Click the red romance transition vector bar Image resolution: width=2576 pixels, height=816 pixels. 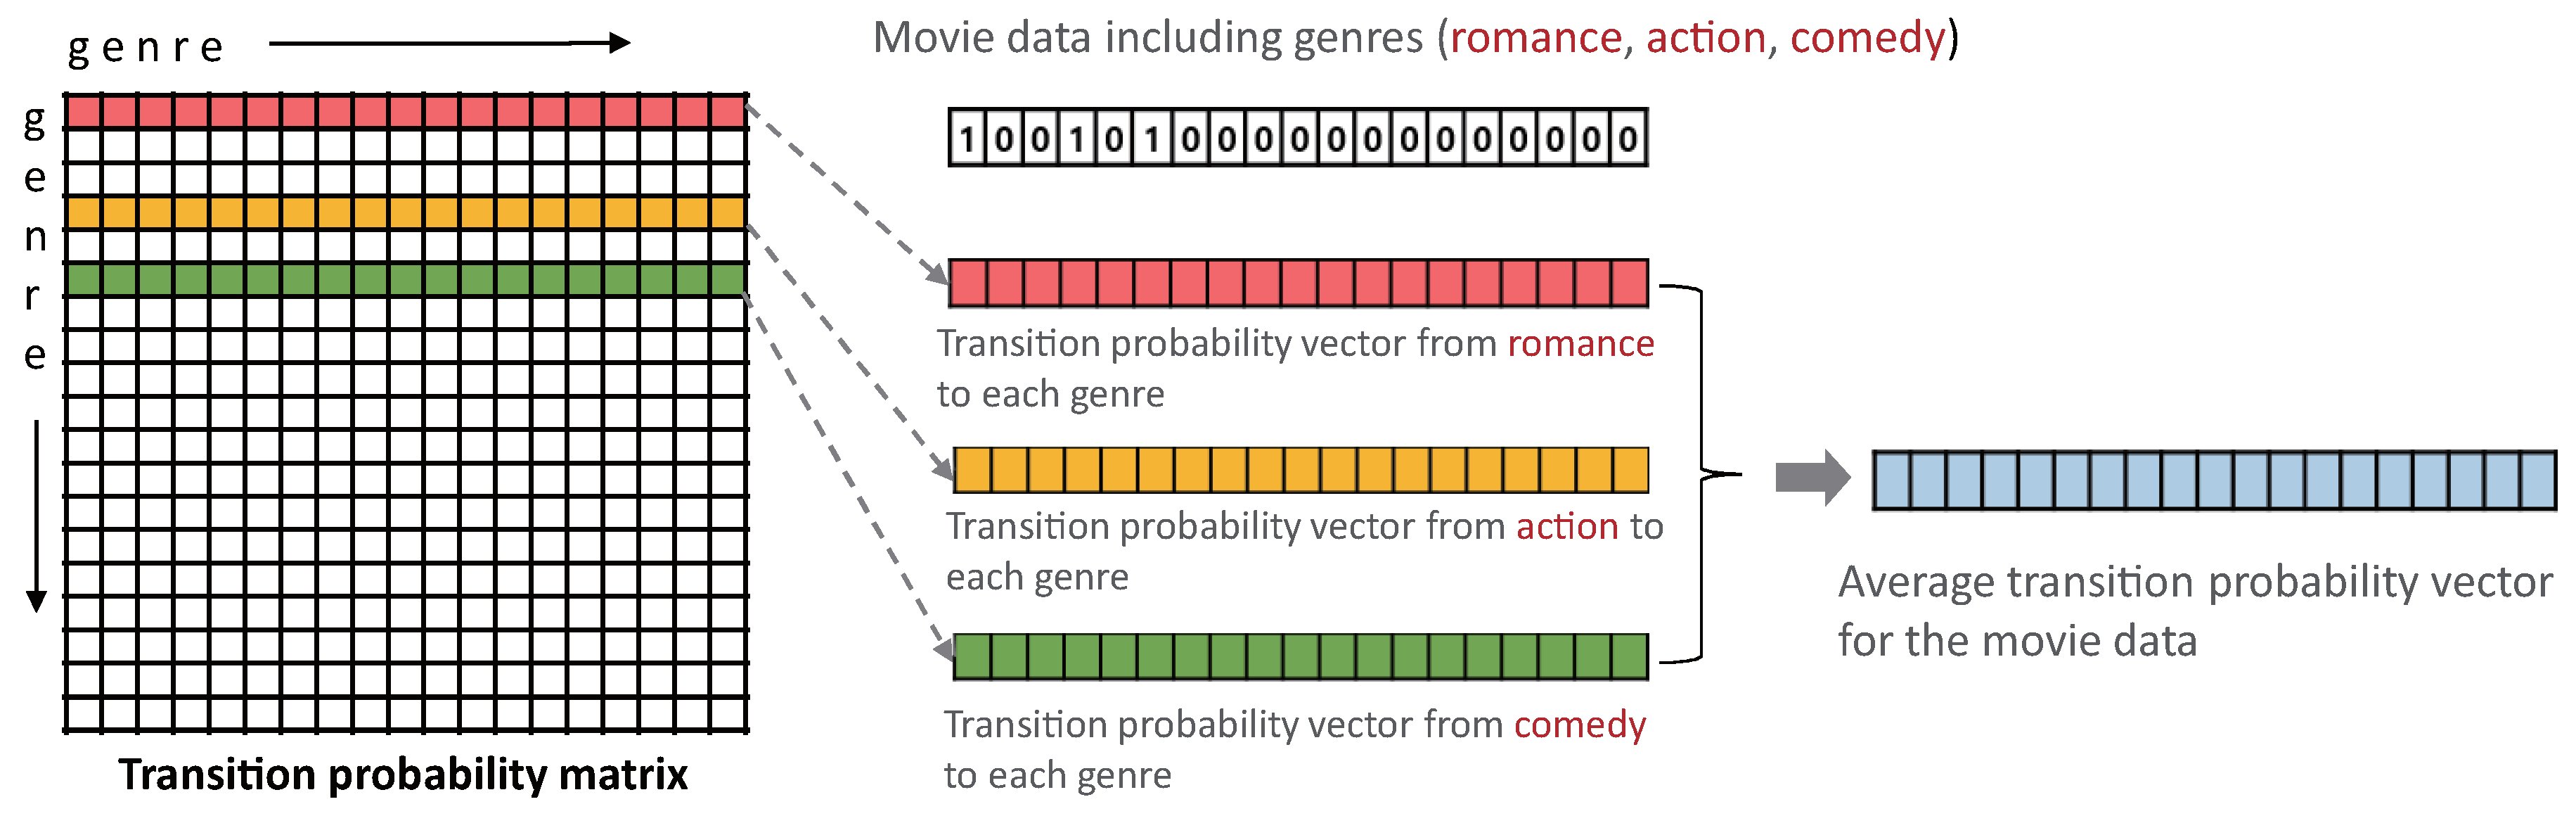[1298, 283]
